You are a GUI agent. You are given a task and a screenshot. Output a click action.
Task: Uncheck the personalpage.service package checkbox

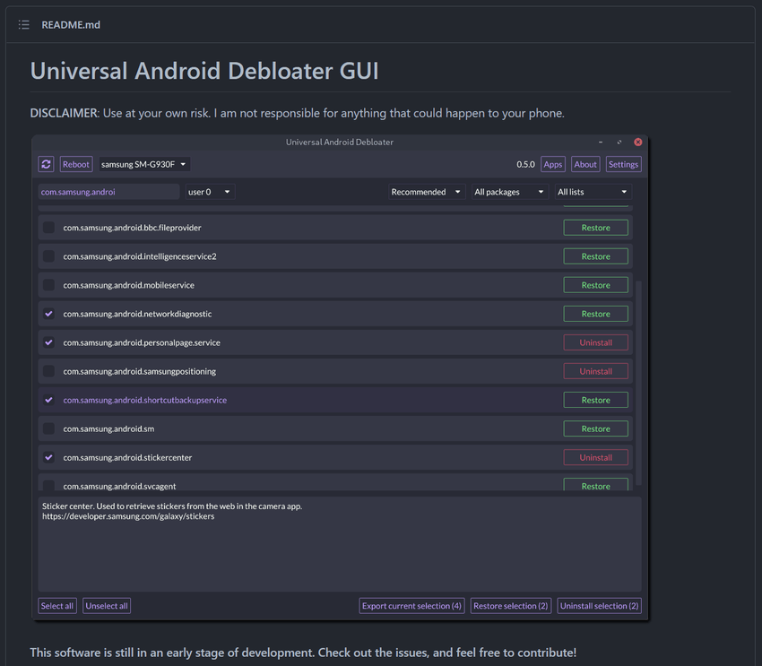(48, 342)
